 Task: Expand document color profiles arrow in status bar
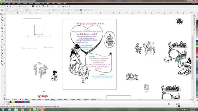[60, 106]
